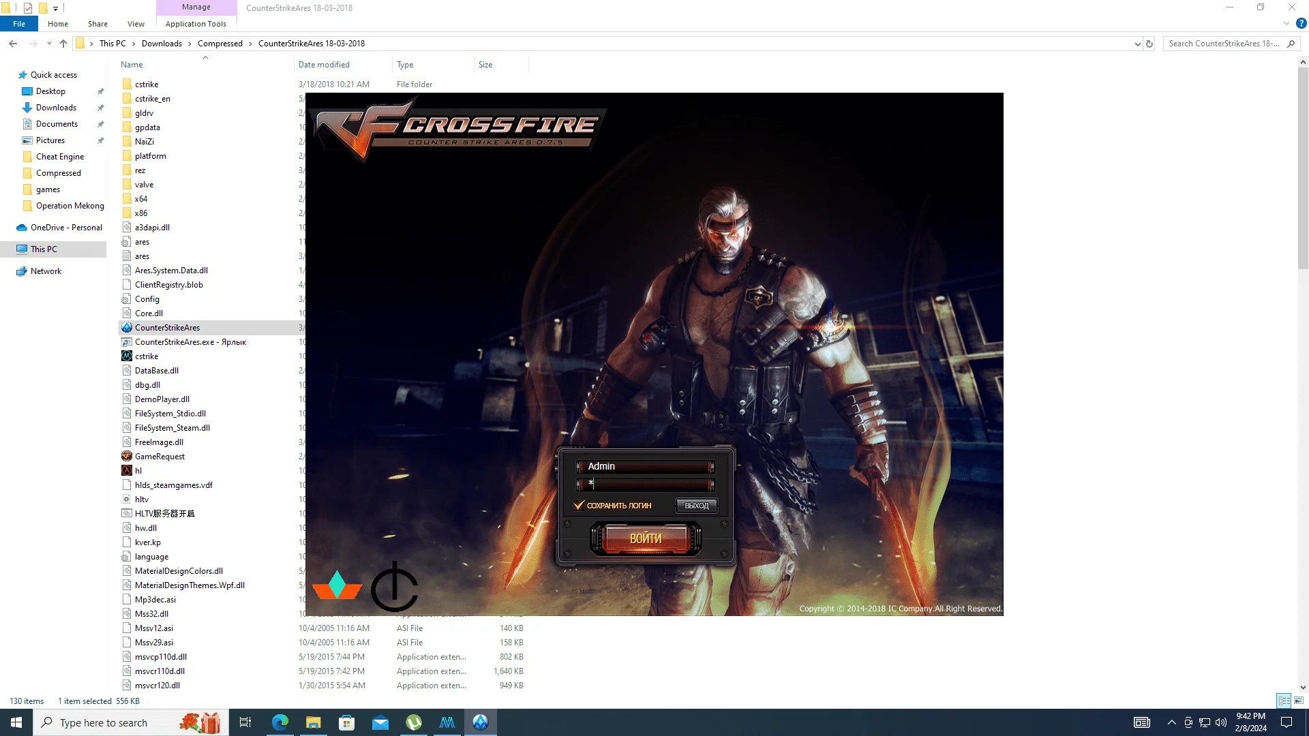This screenshot has height=736, width=1309.
Task: Open the CounterStrikeAres application file
Action: coord(167,328)
